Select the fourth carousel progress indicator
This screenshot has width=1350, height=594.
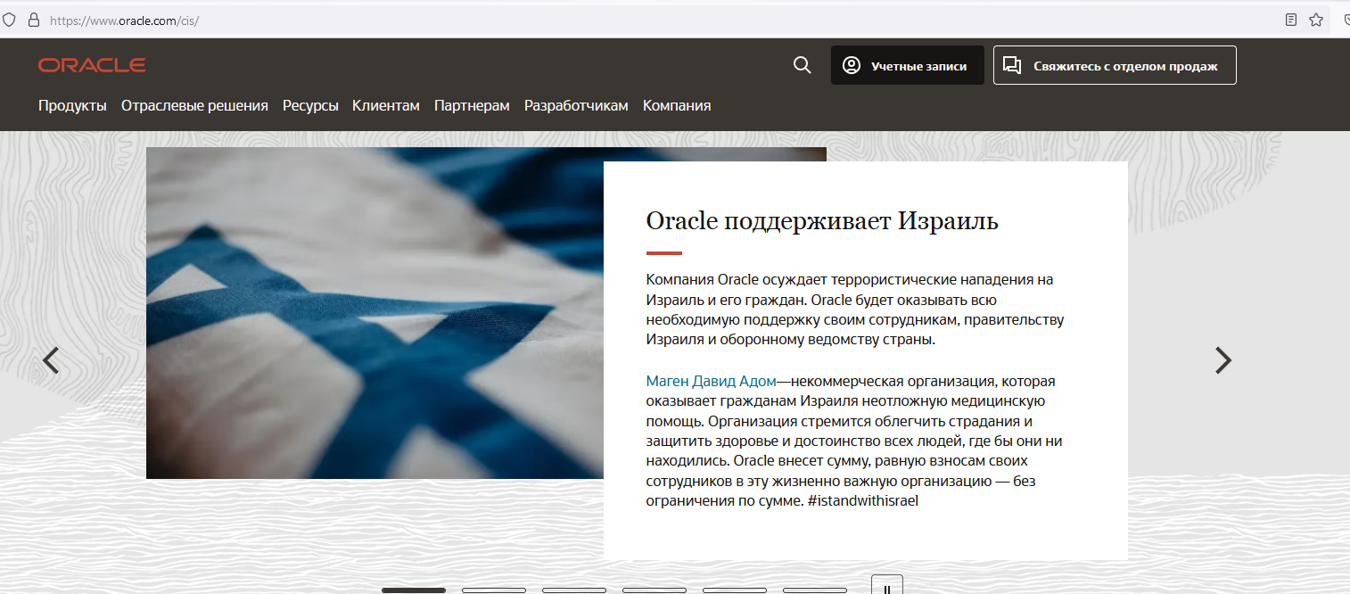pyautogui.click(x=654, y=590)
